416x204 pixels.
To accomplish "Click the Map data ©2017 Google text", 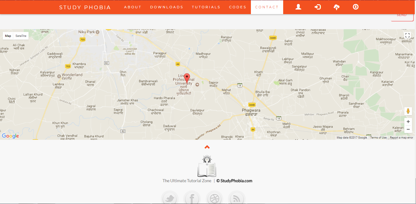I will 352,138.
